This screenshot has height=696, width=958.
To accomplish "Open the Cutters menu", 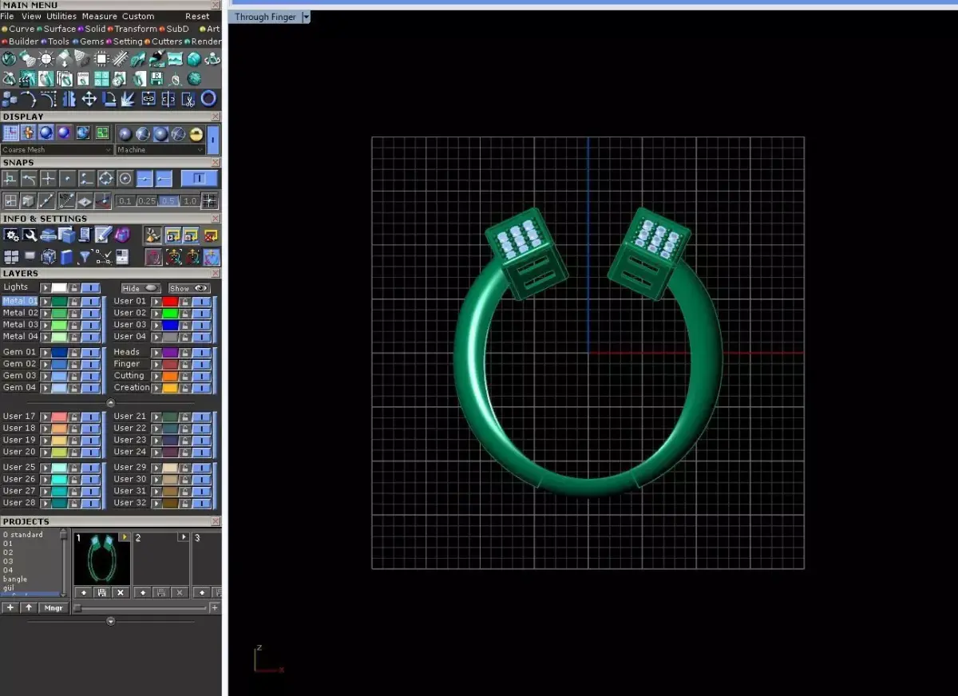I will (167, 42).
